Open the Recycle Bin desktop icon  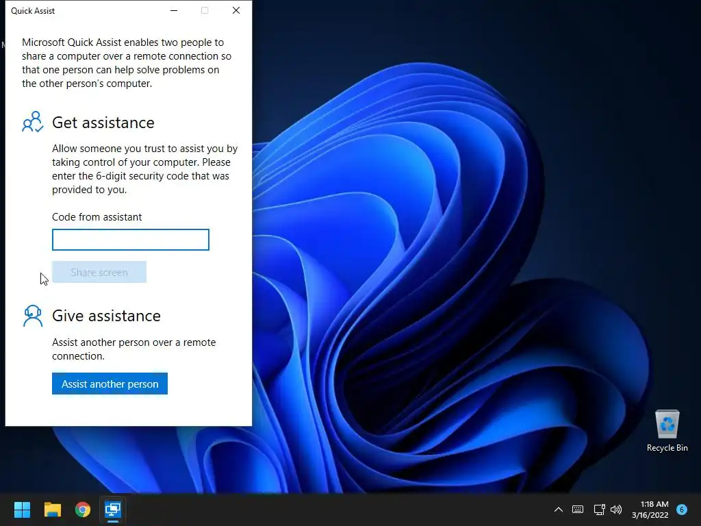667,431
